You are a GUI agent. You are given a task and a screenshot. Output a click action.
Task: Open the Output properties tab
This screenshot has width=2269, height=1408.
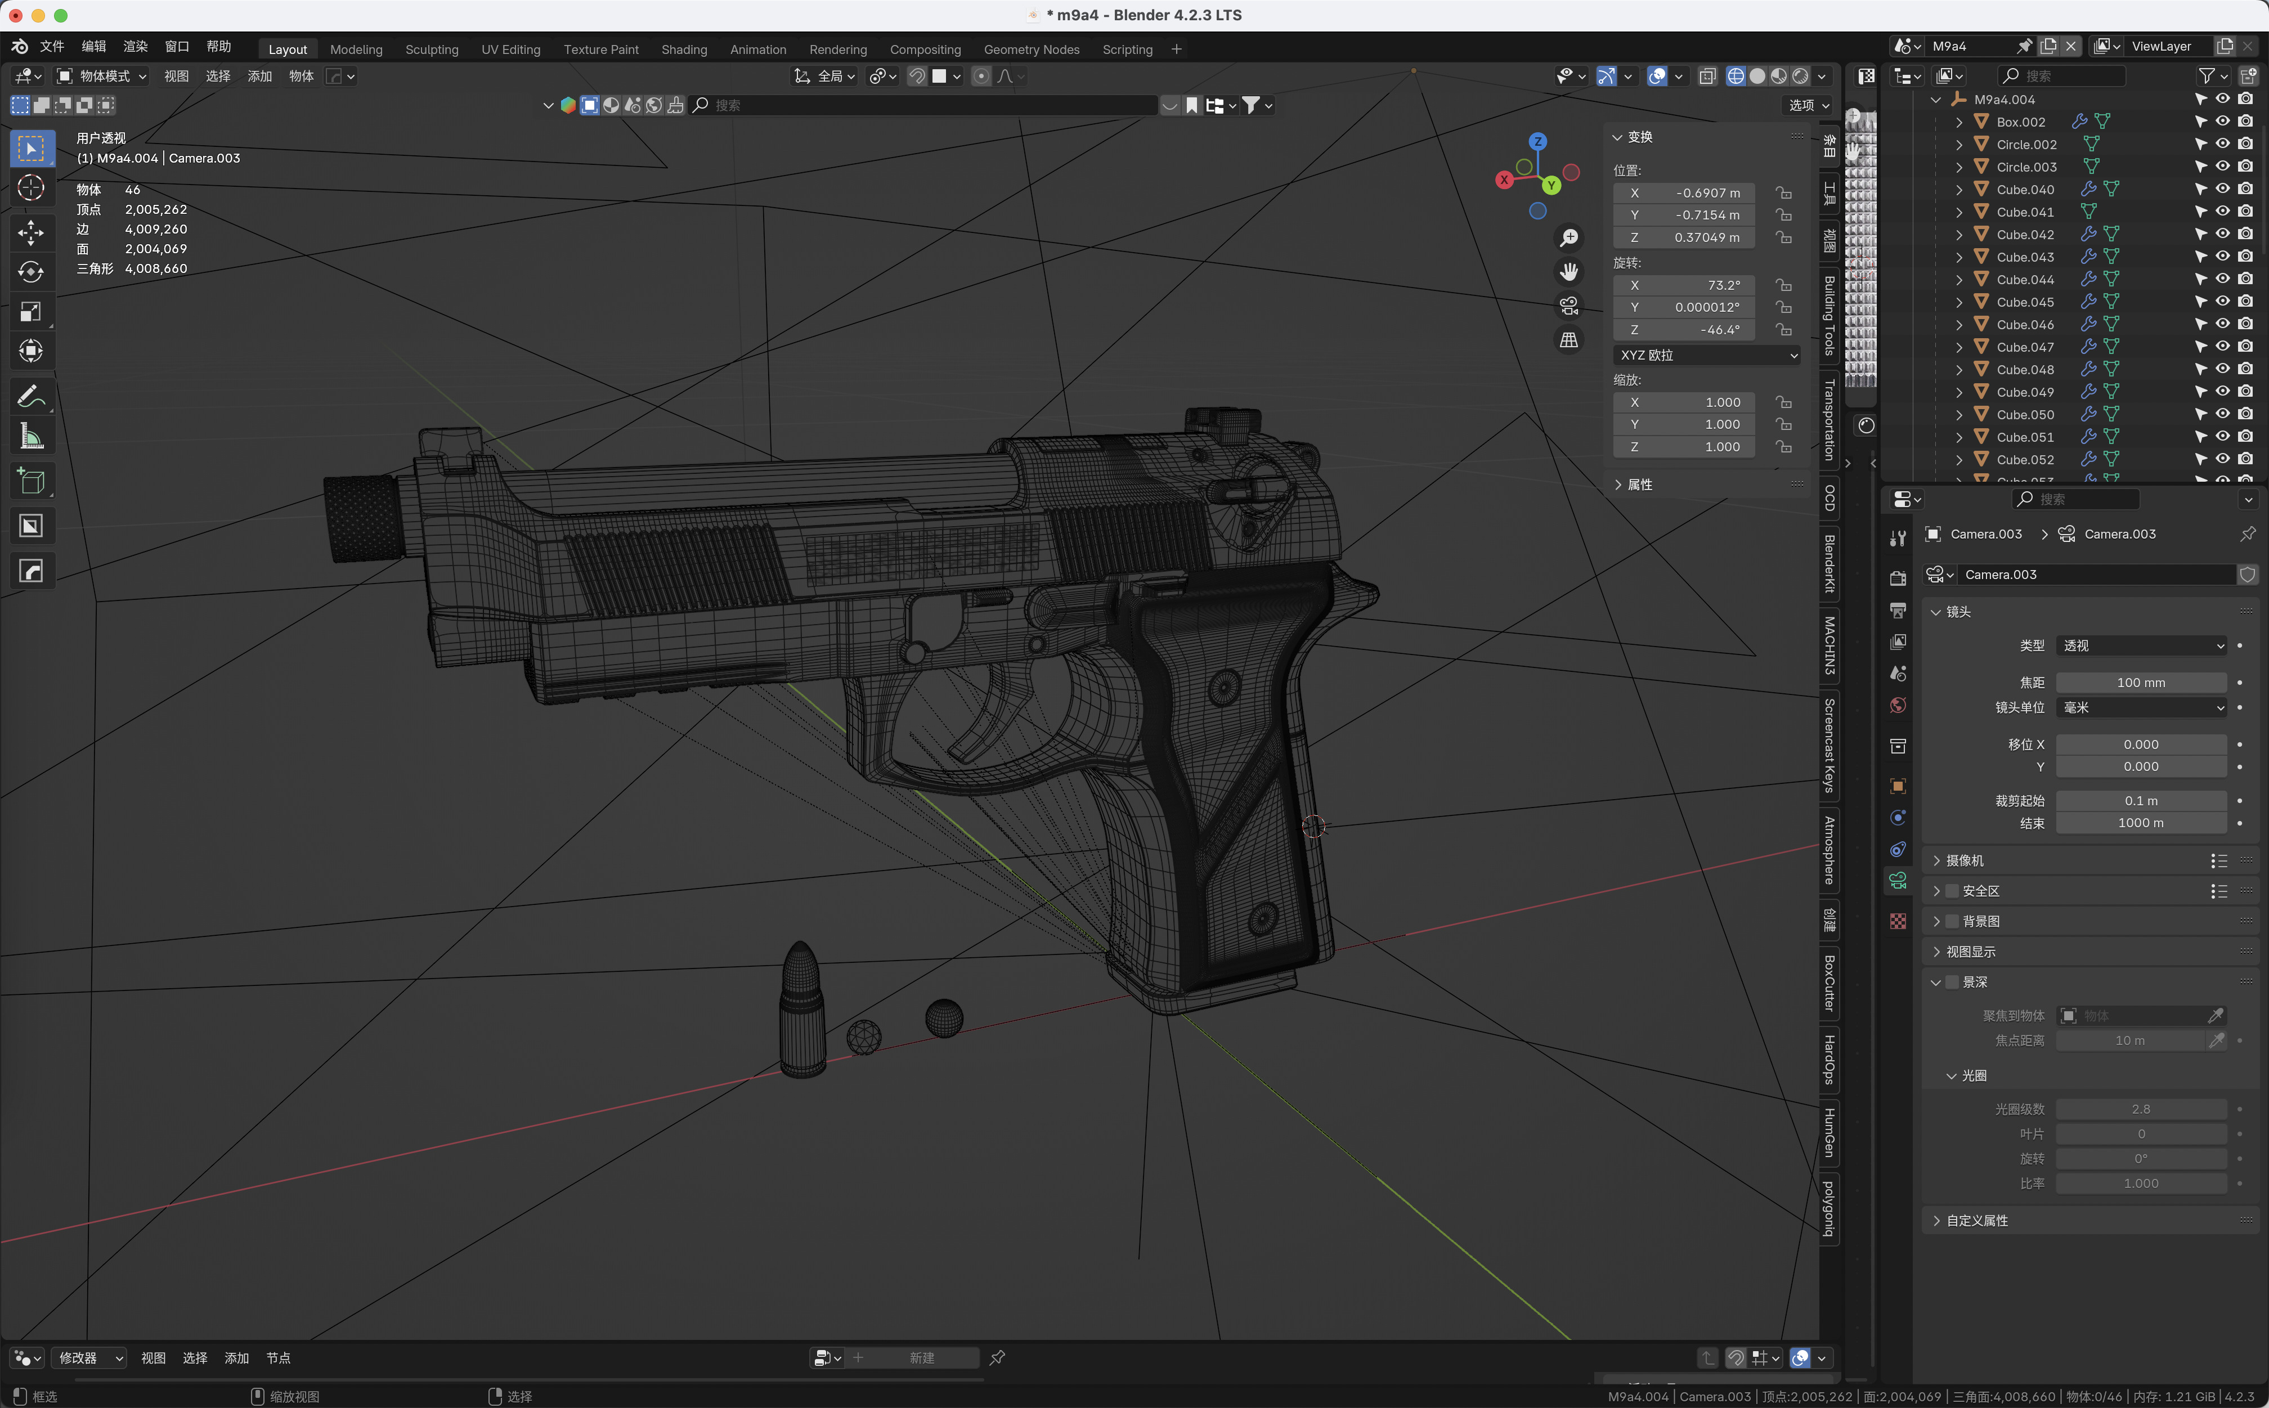click(x=1898, y=610)
